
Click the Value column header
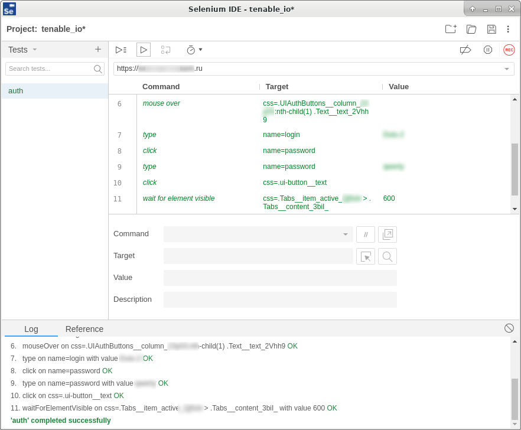(399, 87)
